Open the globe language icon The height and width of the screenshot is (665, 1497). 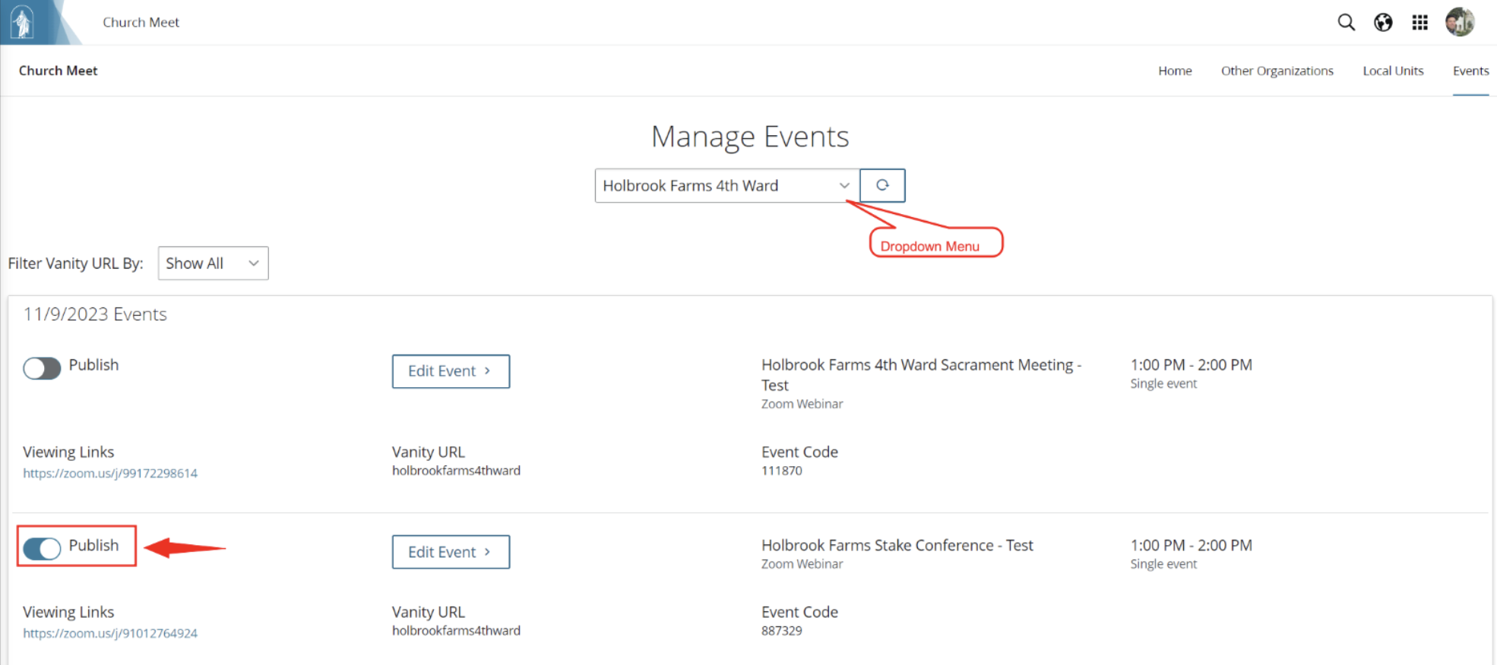click(1383, 22)
